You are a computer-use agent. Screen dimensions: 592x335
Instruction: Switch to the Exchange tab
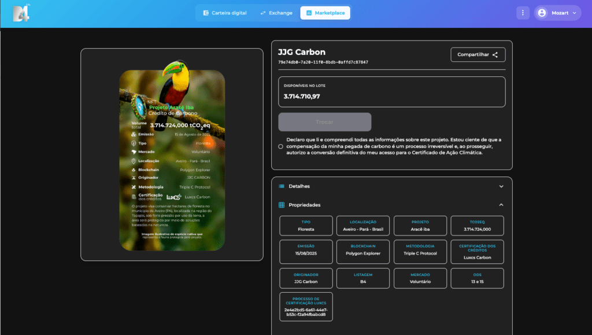click(x=276, y=13)
